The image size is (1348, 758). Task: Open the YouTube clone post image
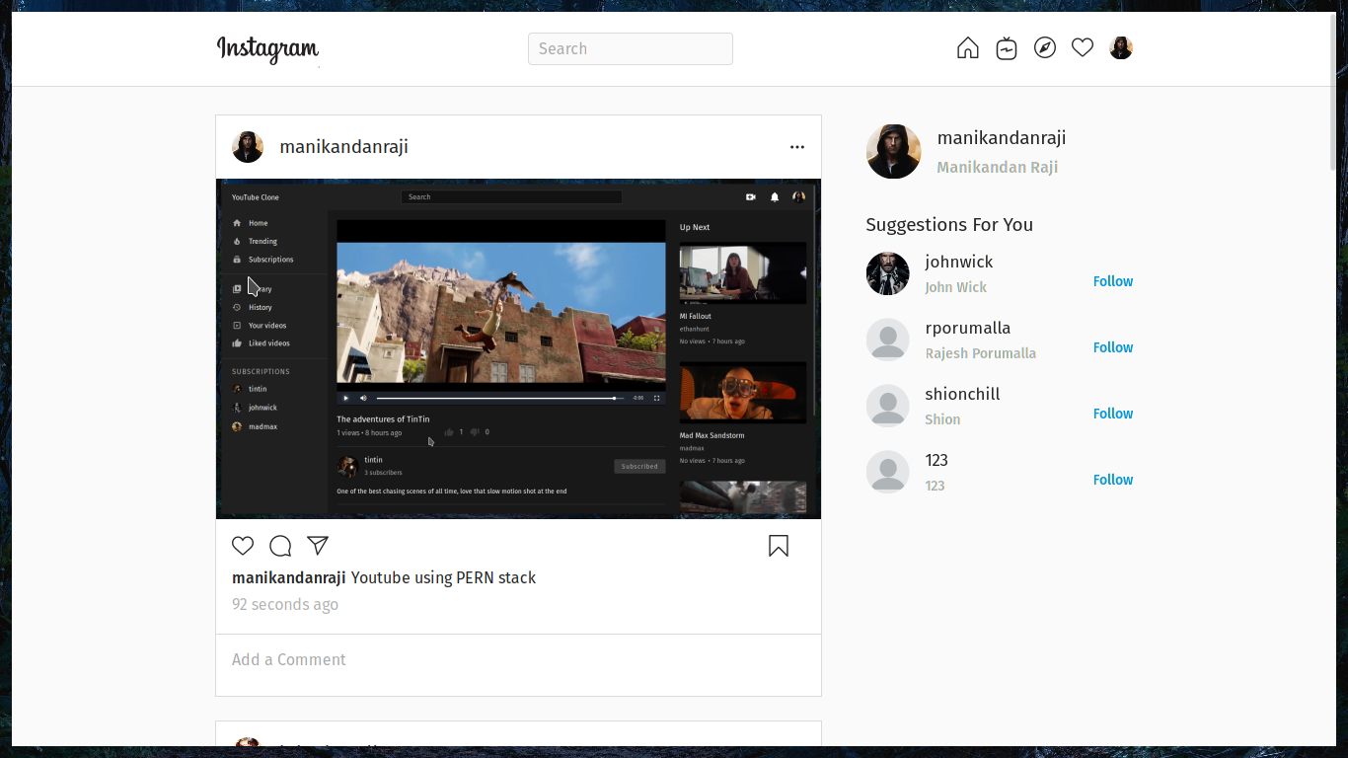point(518,348)
